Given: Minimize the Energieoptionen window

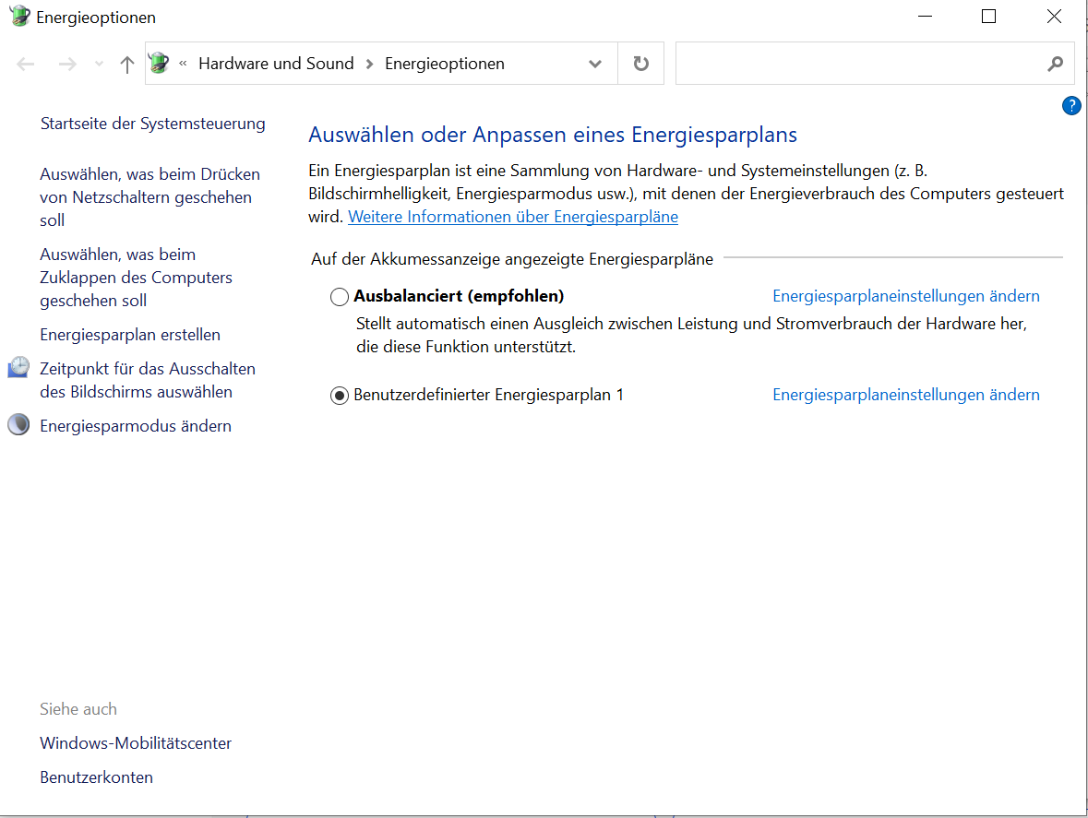Looking at the screenshot, I should tap(925, 16).
